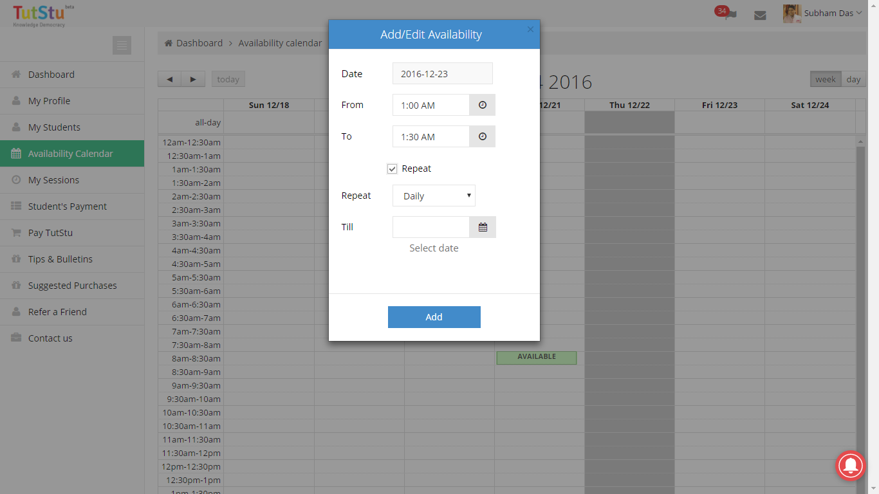Click the Pay TutStu cart icon
The width and height of the screenshot is (879, 494).
(16, 232)
